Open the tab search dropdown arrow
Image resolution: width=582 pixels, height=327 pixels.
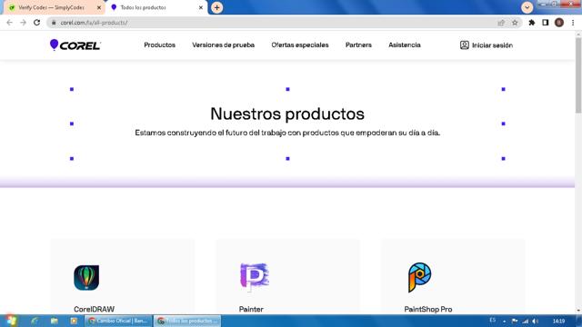click(x=527, y=7)
